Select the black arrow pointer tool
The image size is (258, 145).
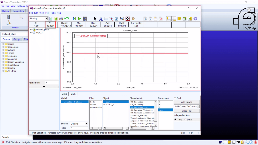point(95,19)
